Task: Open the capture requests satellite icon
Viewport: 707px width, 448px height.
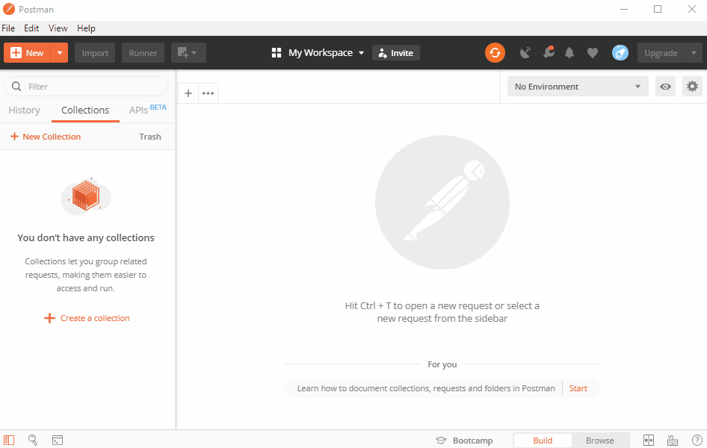Action: click(525, 53)
